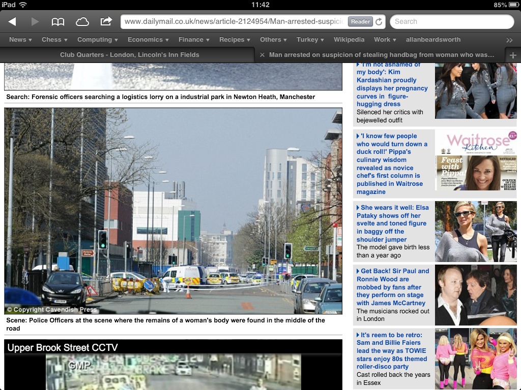Screen dimensions: 521x390
Task: Tap the back navigation arrow
Action: click(x=12, y=21)
